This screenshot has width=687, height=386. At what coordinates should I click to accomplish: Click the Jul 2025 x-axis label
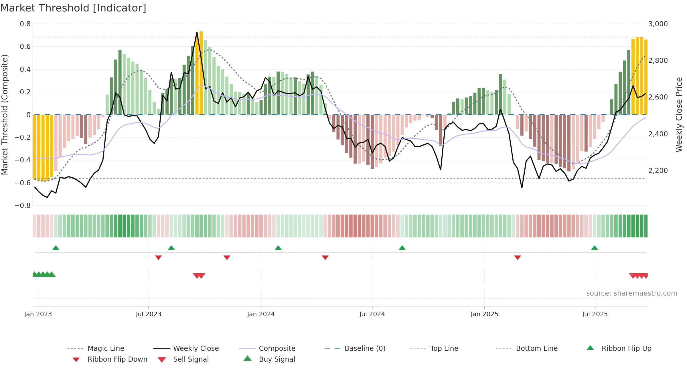point(595,314)
